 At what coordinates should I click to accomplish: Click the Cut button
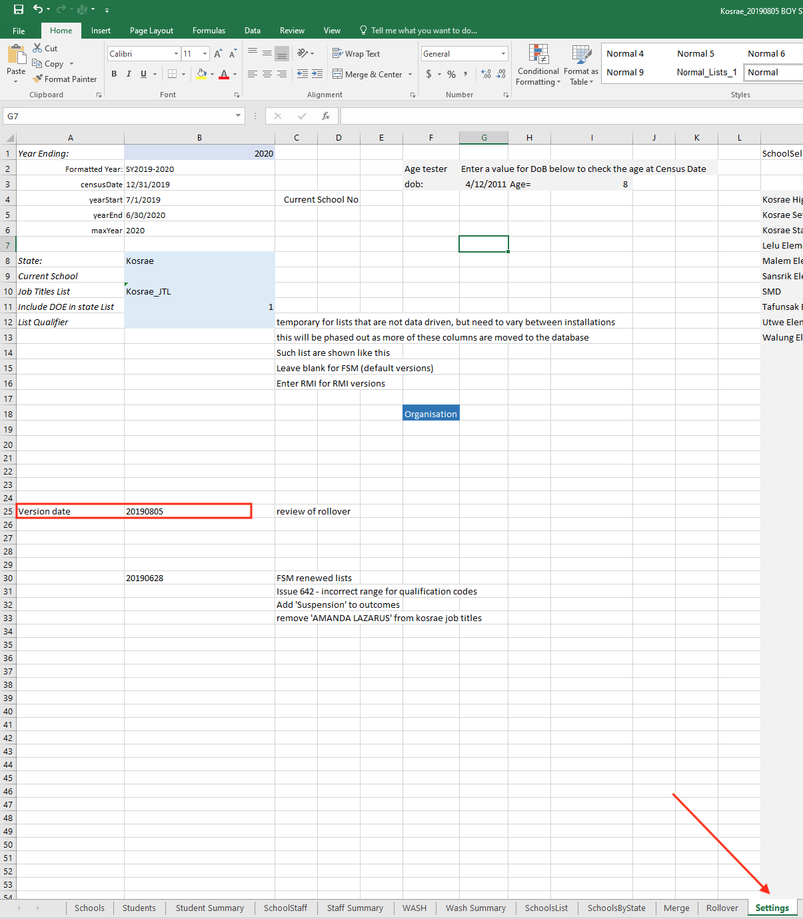point(45,49)
